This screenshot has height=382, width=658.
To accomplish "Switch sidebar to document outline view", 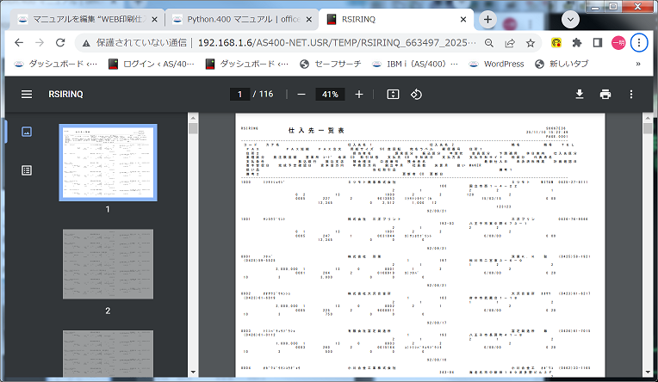I will click(x=27, y=170).
